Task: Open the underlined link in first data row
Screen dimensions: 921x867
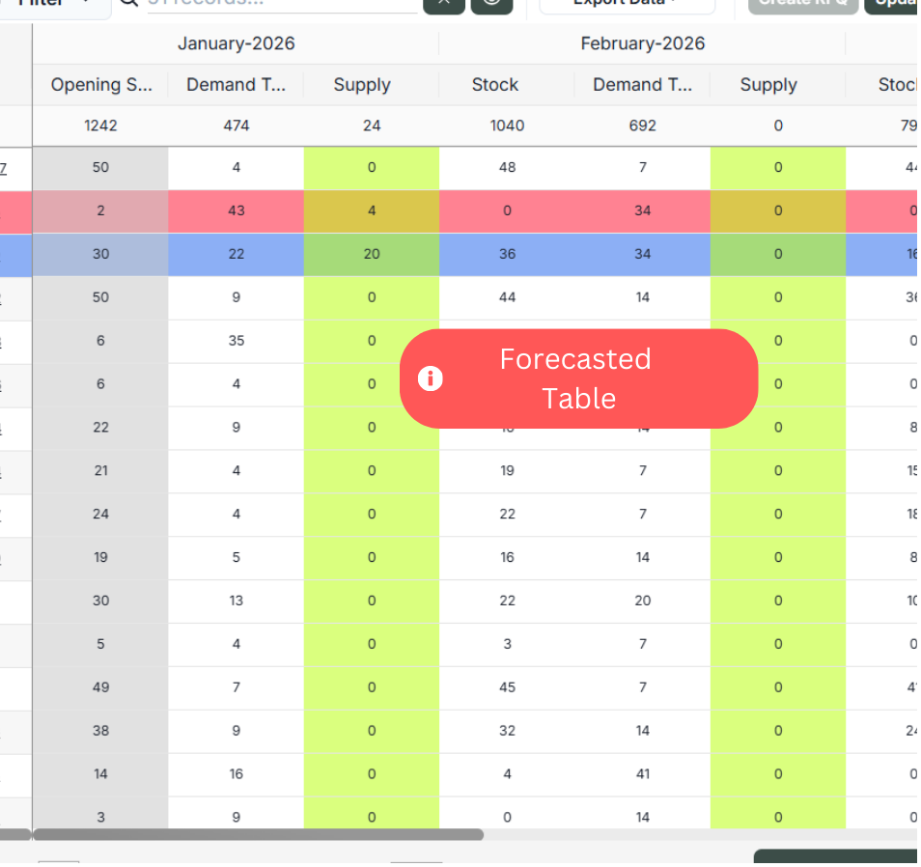Action: pyautogui.click(x=3, y=169)
